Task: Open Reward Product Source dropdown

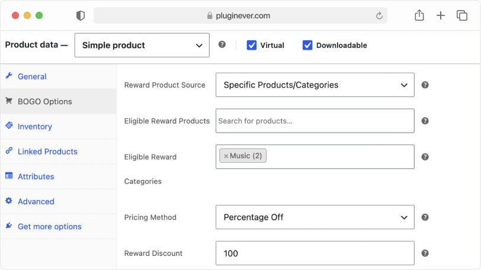Action: [315, 85]
